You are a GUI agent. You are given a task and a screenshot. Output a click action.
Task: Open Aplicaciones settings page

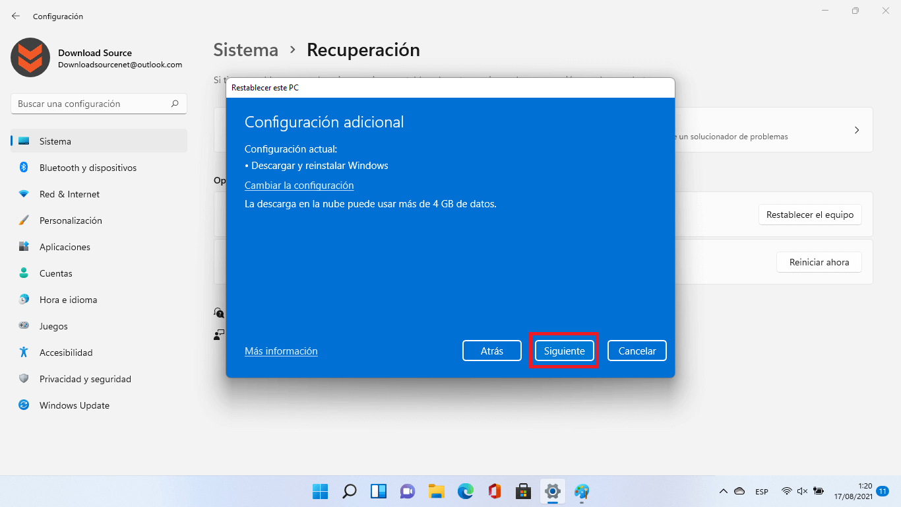coord(99,247)
